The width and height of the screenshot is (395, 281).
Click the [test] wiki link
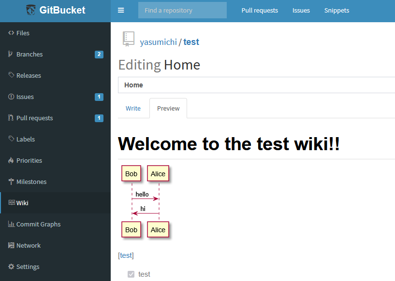[126, 255]
